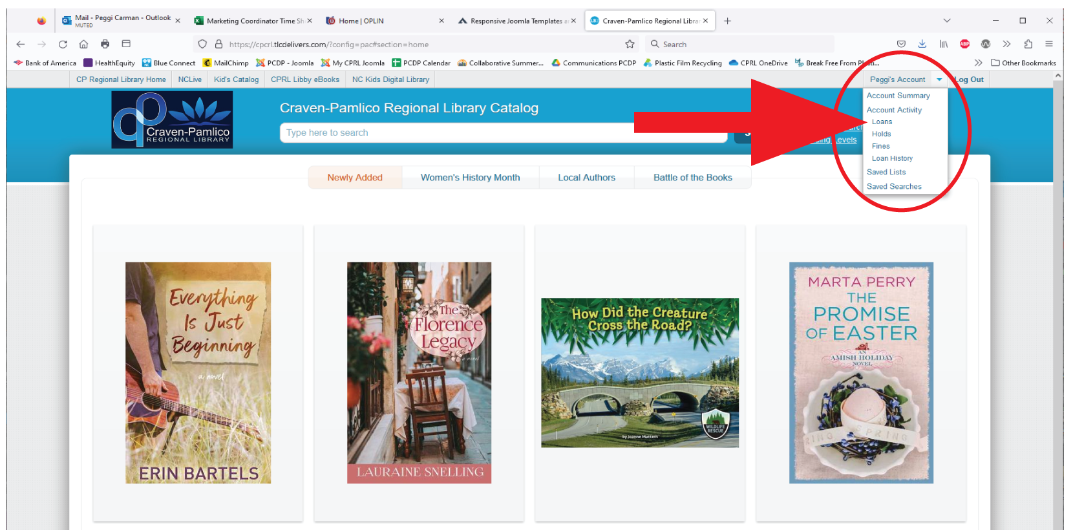Open PCDP Calendar bookmark
The width and height of the screenshot is (1073, 530).
421,63
